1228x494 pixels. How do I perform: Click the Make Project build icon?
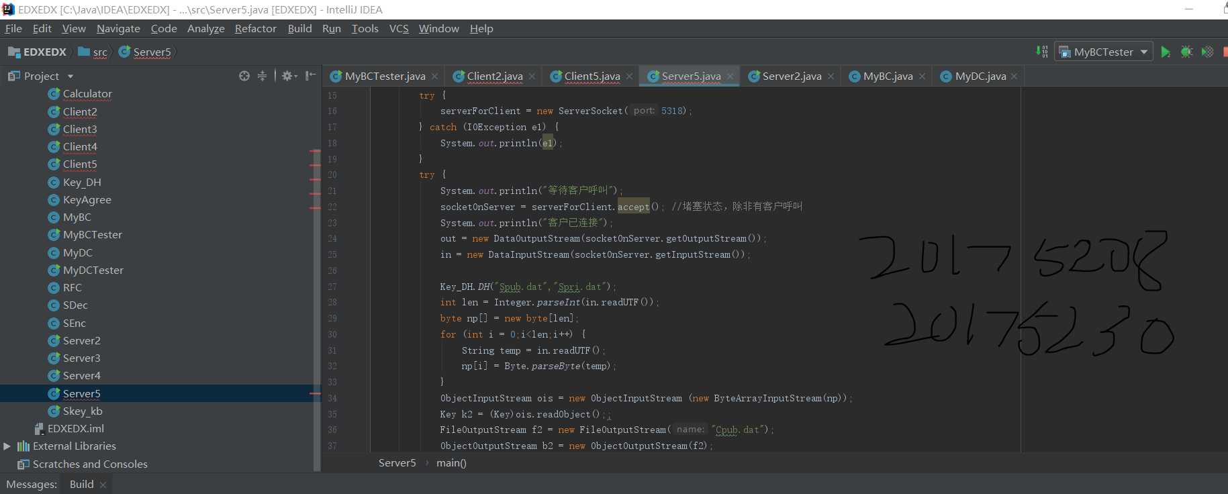click(1041, 52)
